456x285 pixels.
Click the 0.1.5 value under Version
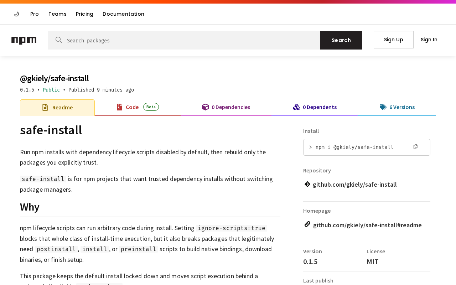click(x=310, y=261)
